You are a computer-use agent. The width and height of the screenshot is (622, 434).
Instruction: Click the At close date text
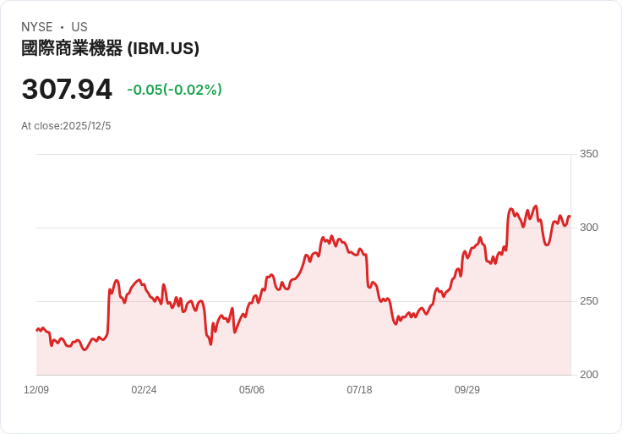coord(66,126)
